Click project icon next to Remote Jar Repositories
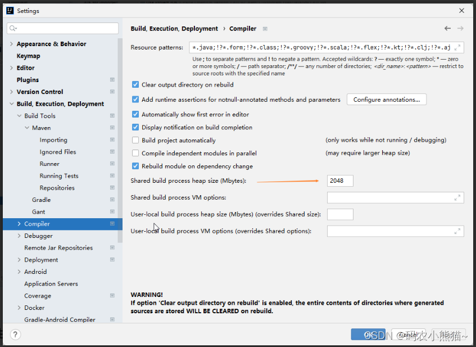 click(x=112, y=247)
